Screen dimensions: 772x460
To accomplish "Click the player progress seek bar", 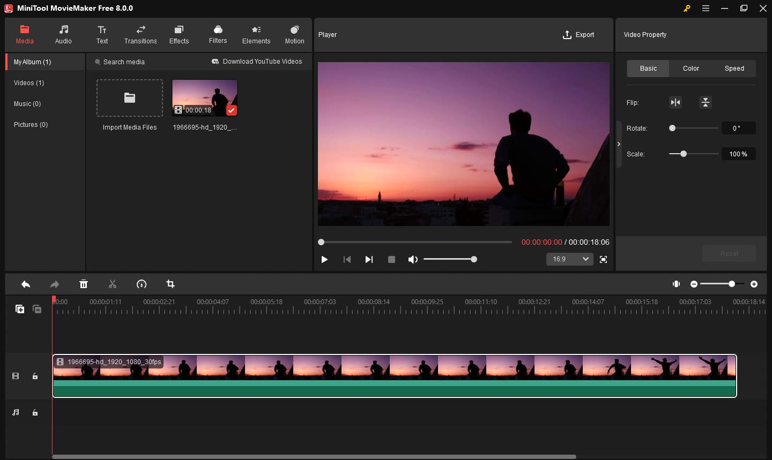I will [415, 242].
